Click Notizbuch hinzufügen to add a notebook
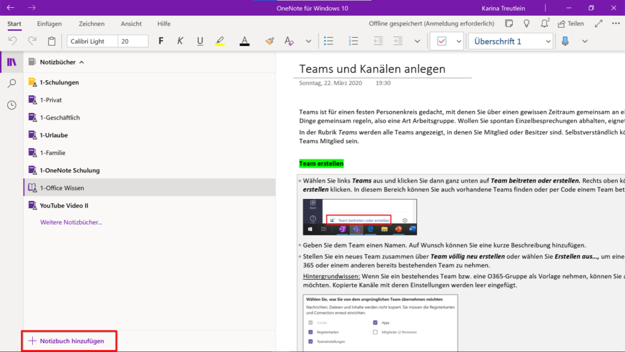Image resolution: width=625 pixels, height=352 pixels. 68,340
